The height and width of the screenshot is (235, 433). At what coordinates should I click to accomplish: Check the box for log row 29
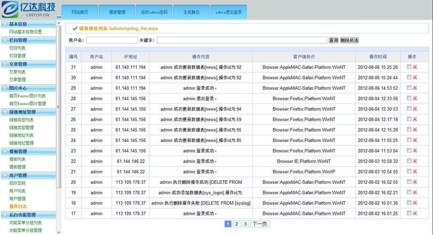tap(409, 87)
